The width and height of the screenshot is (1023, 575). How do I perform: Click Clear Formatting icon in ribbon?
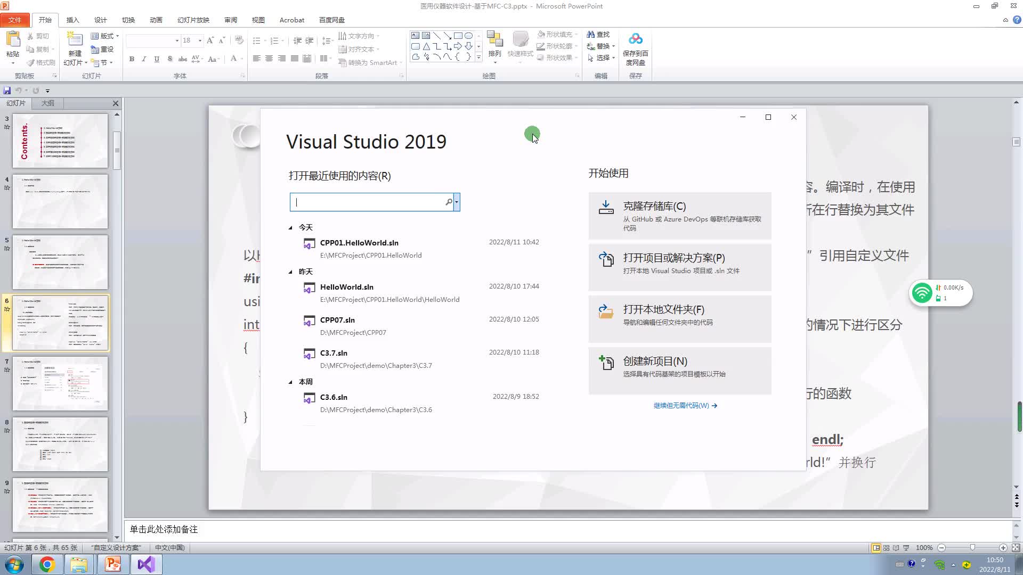pyautogui.click(x=239, y=40)
